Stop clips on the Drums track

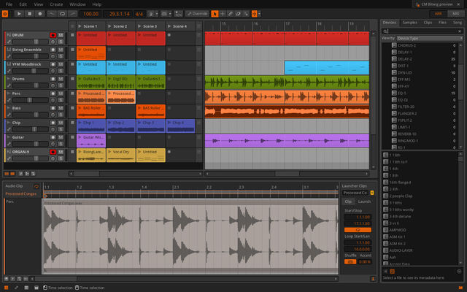pyautogui.click(x=72, y=79)
